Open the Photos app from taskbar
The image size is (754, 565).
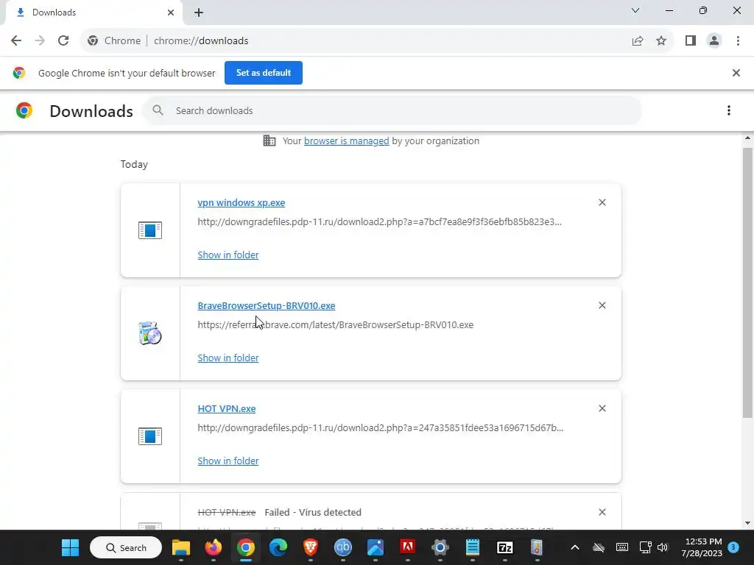pyautogui.click(x=375, y=547)
